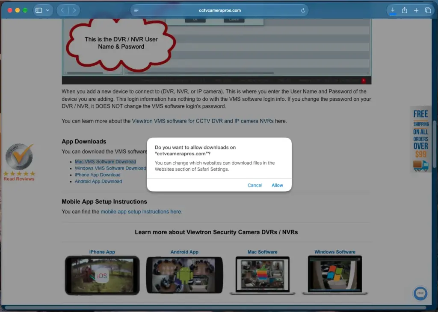Allow downloads from cctvcamerapros.com
The height and width of the screenshot is (312, 438).
(x=277, y=185)
